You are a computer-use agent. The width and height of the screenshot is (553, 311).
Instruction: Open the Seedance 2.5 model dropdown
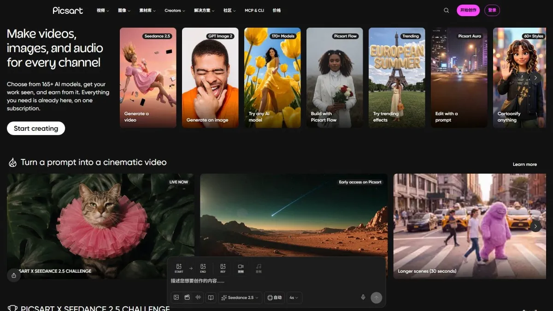tap(240, 298)
